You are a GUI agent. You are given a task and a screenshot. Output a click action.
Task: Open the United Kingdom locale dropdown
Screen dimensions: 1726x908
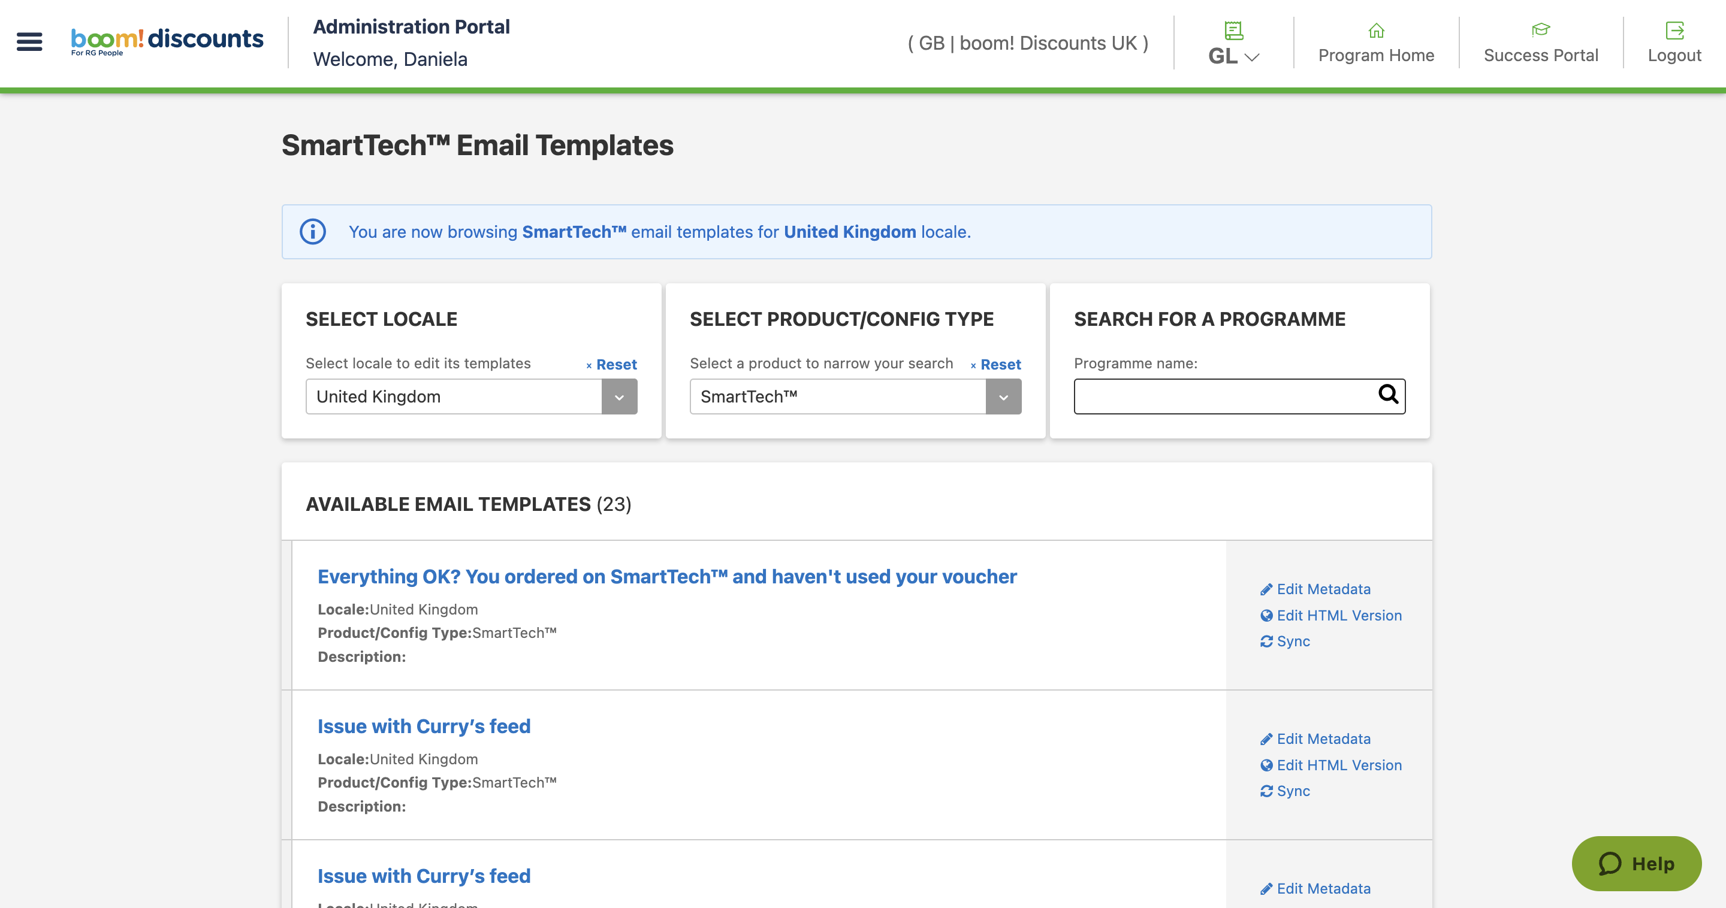pyautogui.click(x=471, y=397)
